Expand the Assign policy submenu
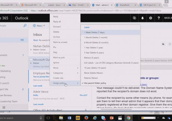 [x=65, y=83]
